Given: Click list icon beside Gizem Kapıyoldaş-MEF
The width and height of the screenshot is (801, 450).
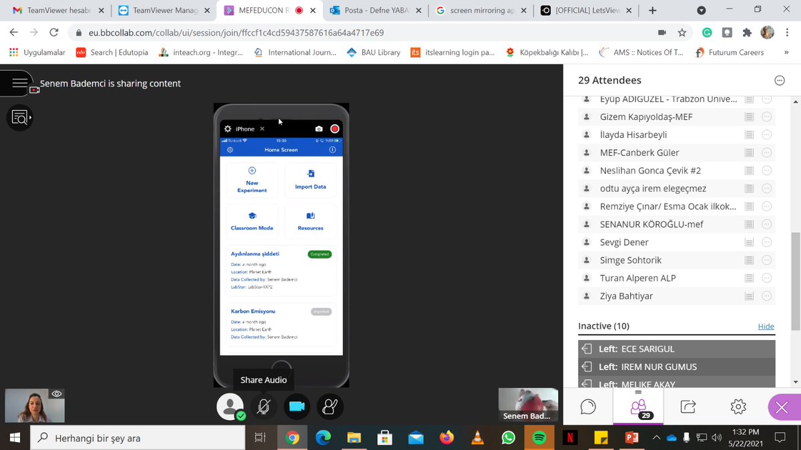Looking at the screenshot, I should (x=749, y=117).
